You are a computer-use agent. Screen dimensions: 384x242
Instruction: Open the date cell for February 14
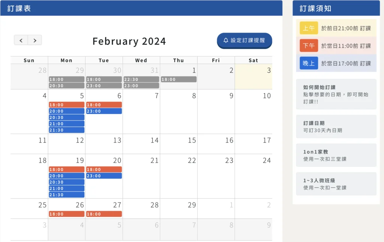pyautogui.click(x=141, y=144)
